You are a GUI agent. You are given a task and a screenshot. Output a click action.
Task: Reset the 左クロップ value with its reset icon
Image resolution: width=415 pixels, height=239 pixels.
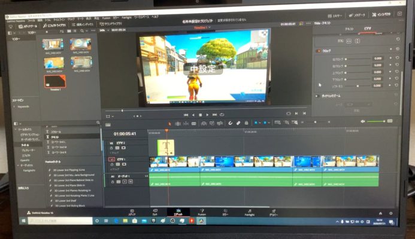[x=397, y=58]
